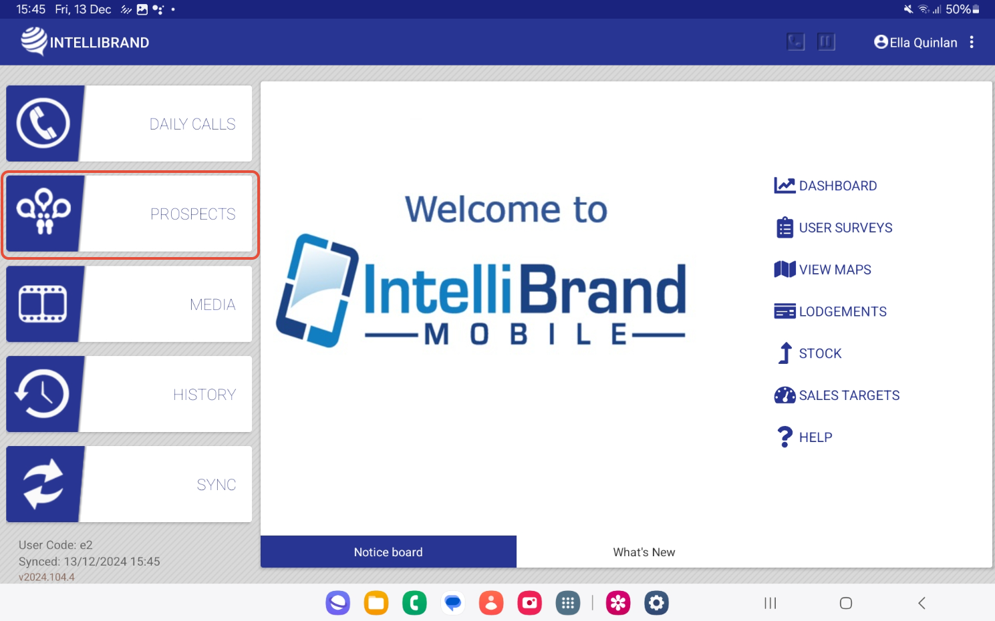Viewport: 995px width, 621px height.
Task: Tap the Android home navigation button
Action: [x=846, y=603]
